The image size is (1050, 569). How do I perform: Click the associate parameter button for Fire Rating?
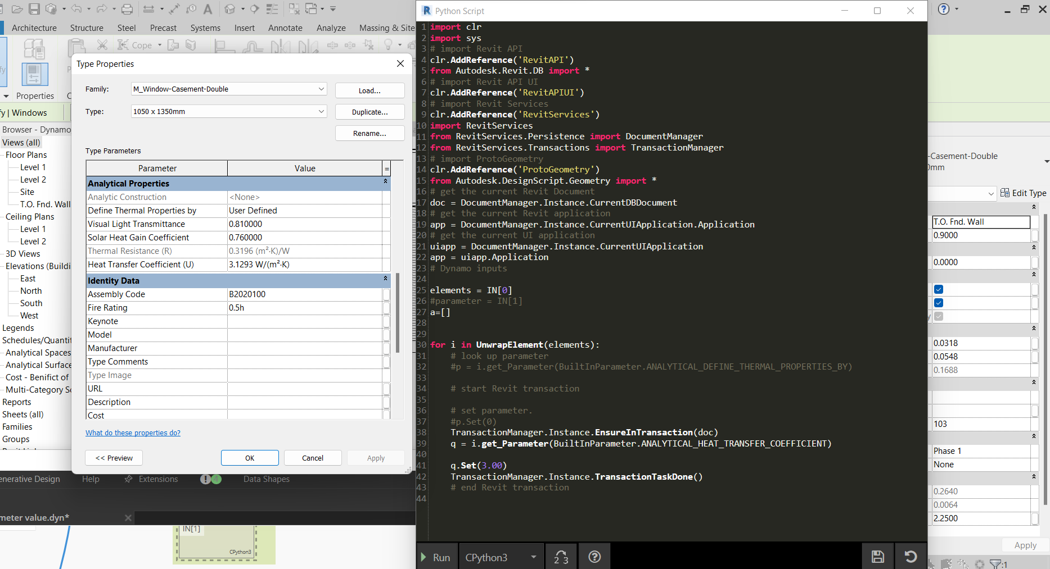click(x=386, y=308)
